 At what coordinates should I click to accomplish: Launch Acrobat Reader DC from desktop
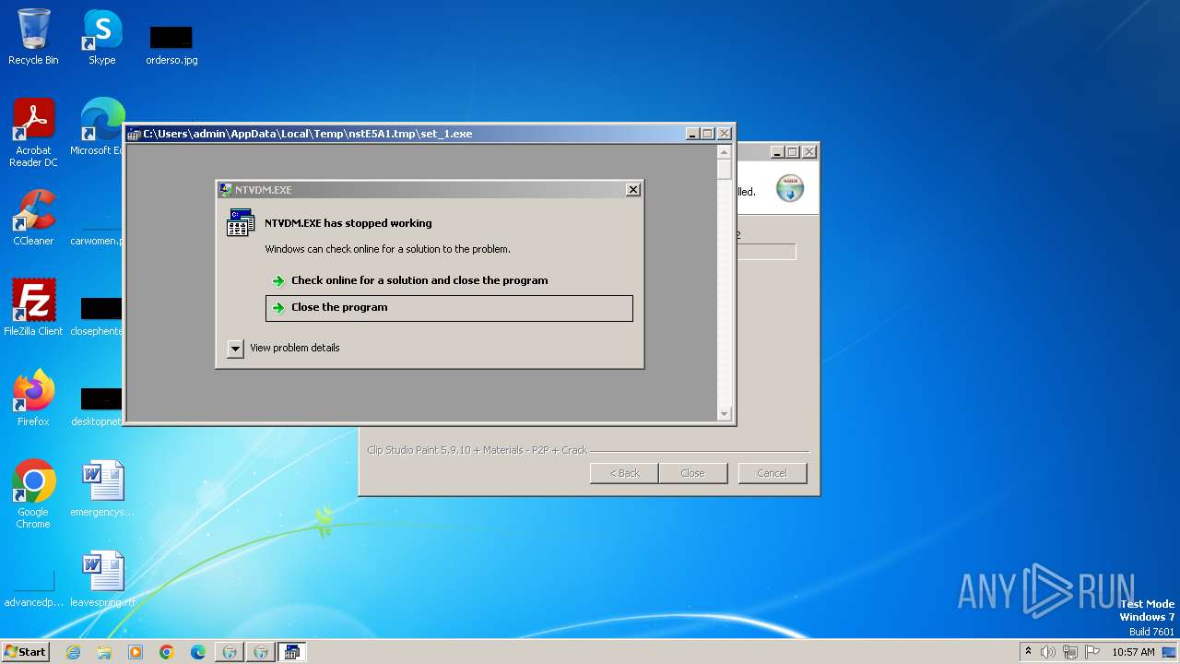[33, 133]
